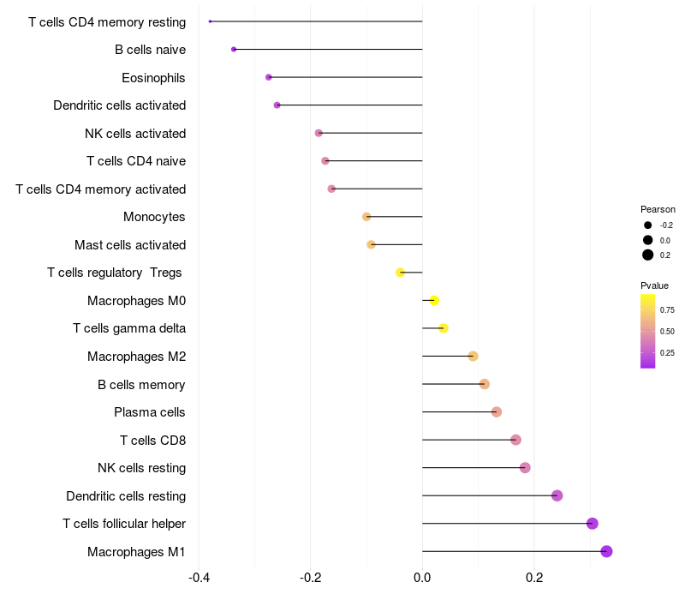
Task: Select the B cells naive data point
Action: point(234,50)
